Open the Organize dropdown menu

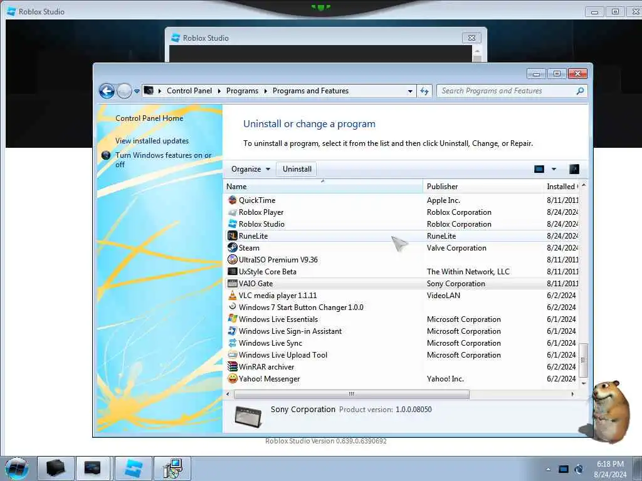click(x=251, y=169)
